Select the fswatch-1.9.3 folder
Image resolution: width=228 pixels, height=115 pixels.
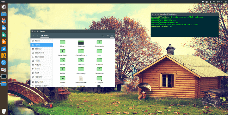81,52
